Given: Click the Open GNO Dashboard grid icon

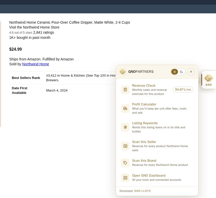Looking at the screenshot, I should (x=125, y=178).
